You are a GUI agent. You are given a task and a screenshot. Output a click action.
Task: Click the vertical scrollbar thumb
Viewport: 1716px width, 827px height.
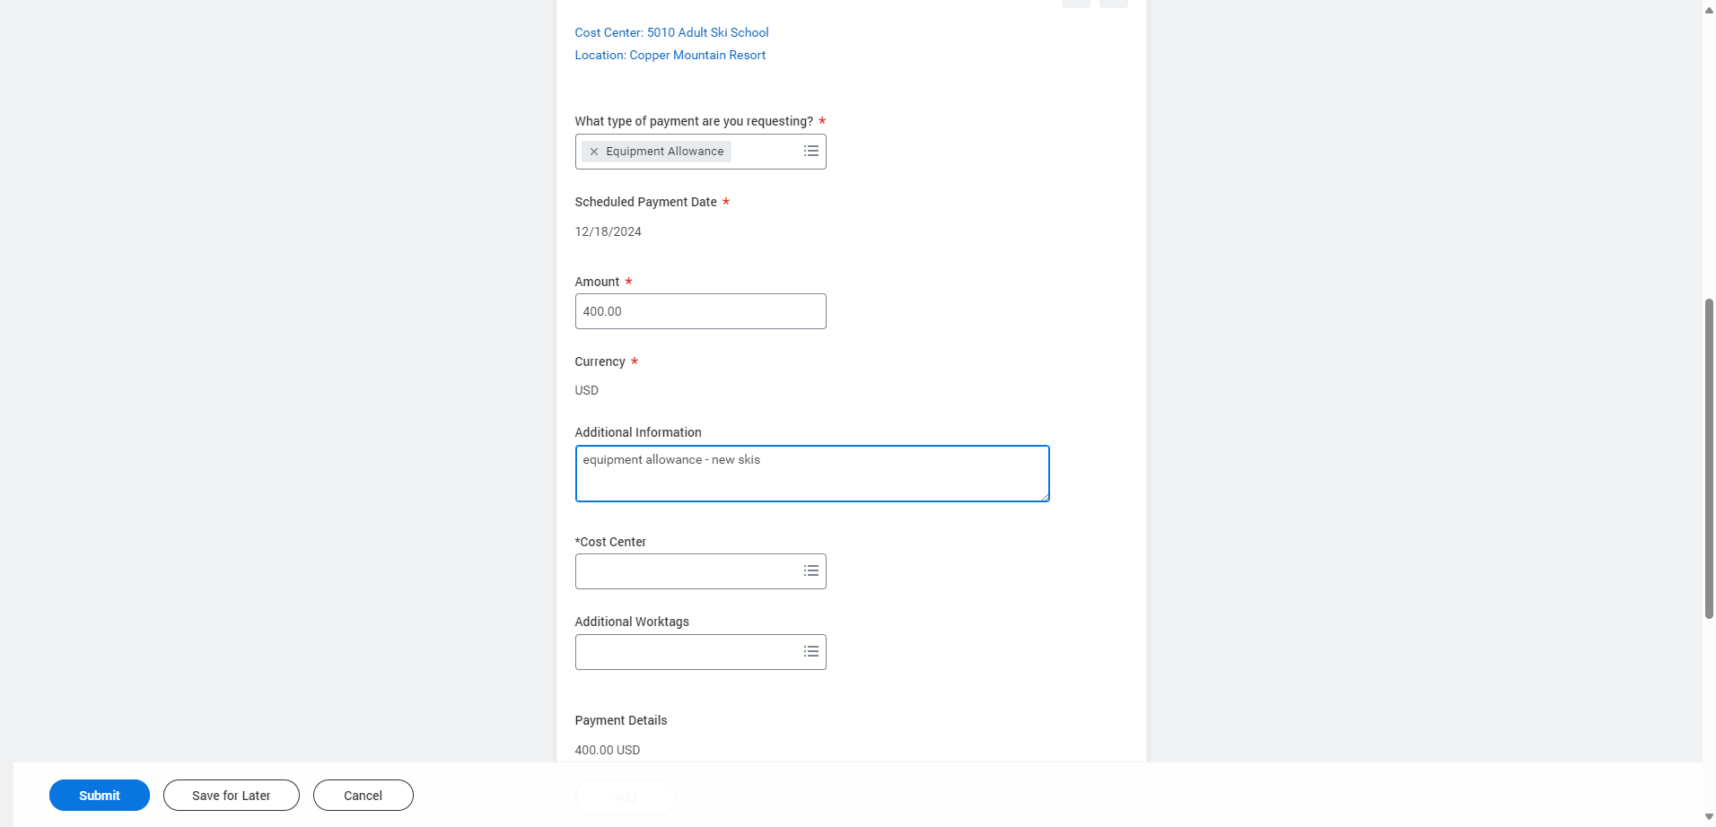click(1709, 458)
